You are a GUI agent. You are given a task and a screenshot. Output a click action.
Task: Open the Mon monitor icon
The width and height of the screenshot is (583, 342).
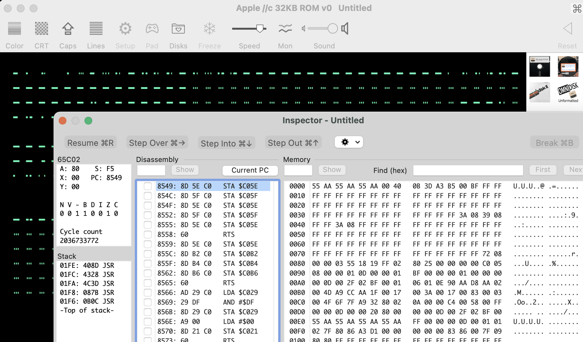pyautogui.click(x=285, y=28)
